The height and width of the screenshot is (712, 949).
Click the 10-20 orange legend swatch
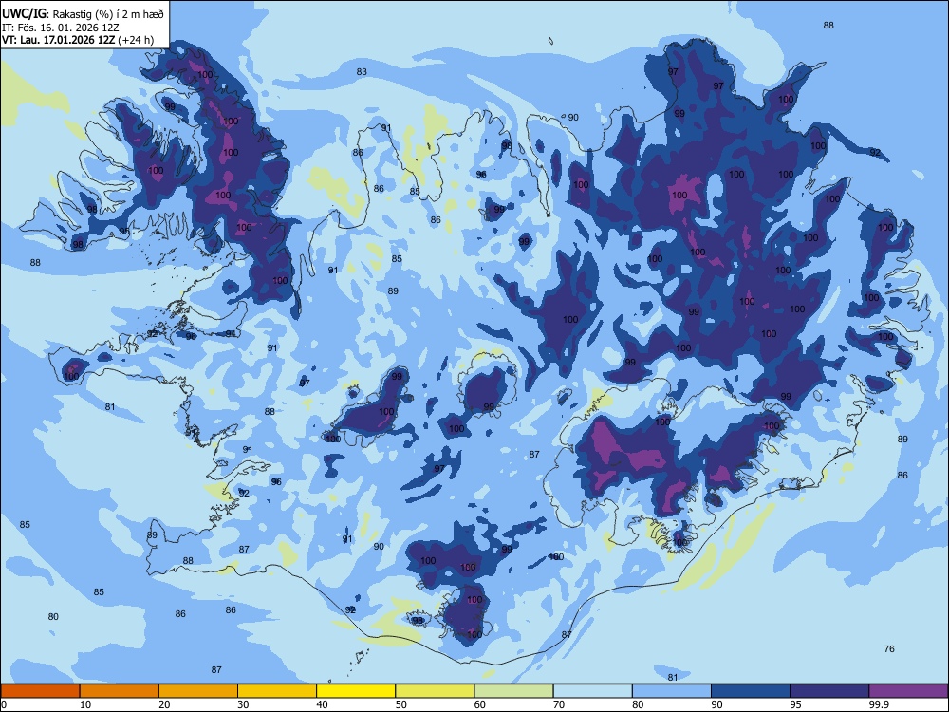pos(120,691)
